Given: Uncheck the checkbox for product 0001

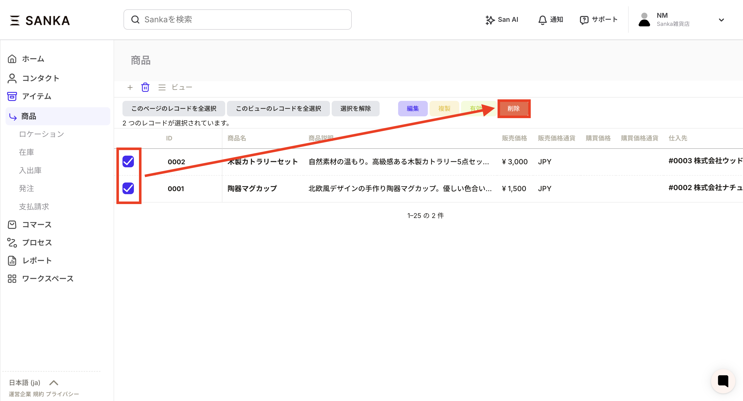Looking at the screenshot, I should coord(128,188).
